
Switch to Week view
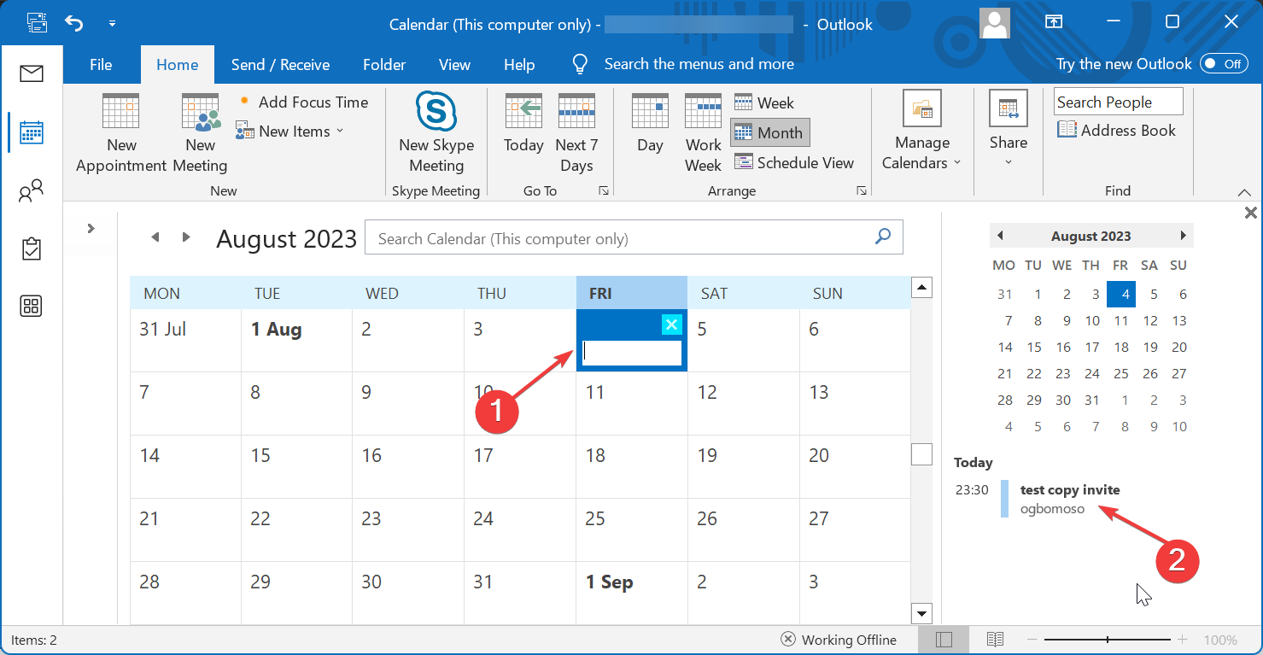tap(764, 103)
